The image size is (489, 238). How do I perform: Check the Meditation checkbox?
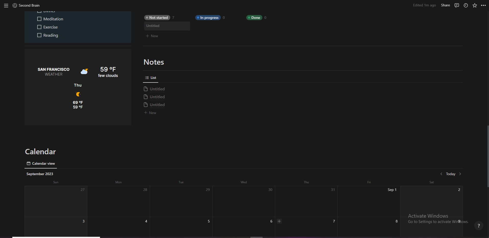click(x=39, y=19)
